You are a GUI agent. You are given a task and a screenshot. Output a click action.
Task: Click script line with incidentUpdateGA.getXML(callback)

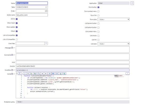pos(41,84)
